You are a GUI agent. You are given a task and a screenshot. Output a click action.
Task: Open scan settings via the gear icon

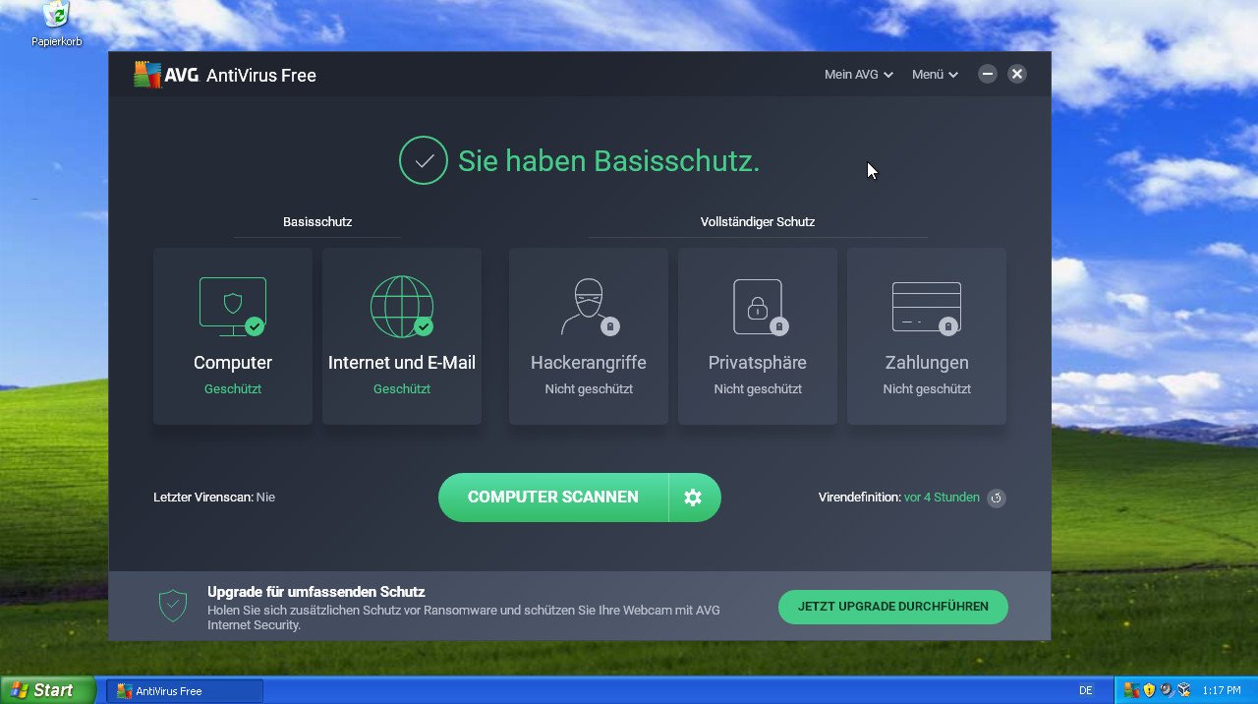pos(695,498)
